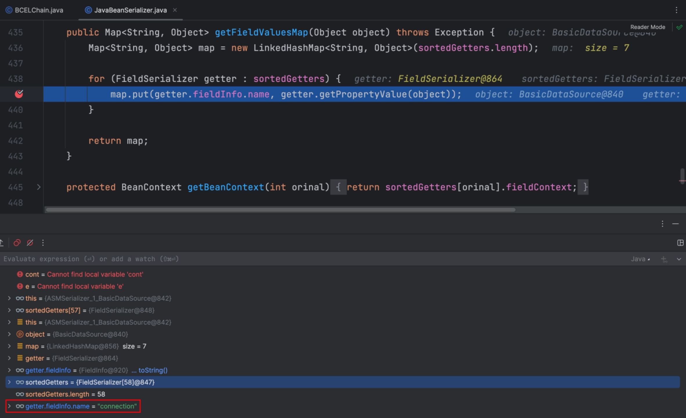Image resolution: width=686 pixels, height=418 pixels.
Task: Expand the local variable 'this' node
Action: (9, 322)
